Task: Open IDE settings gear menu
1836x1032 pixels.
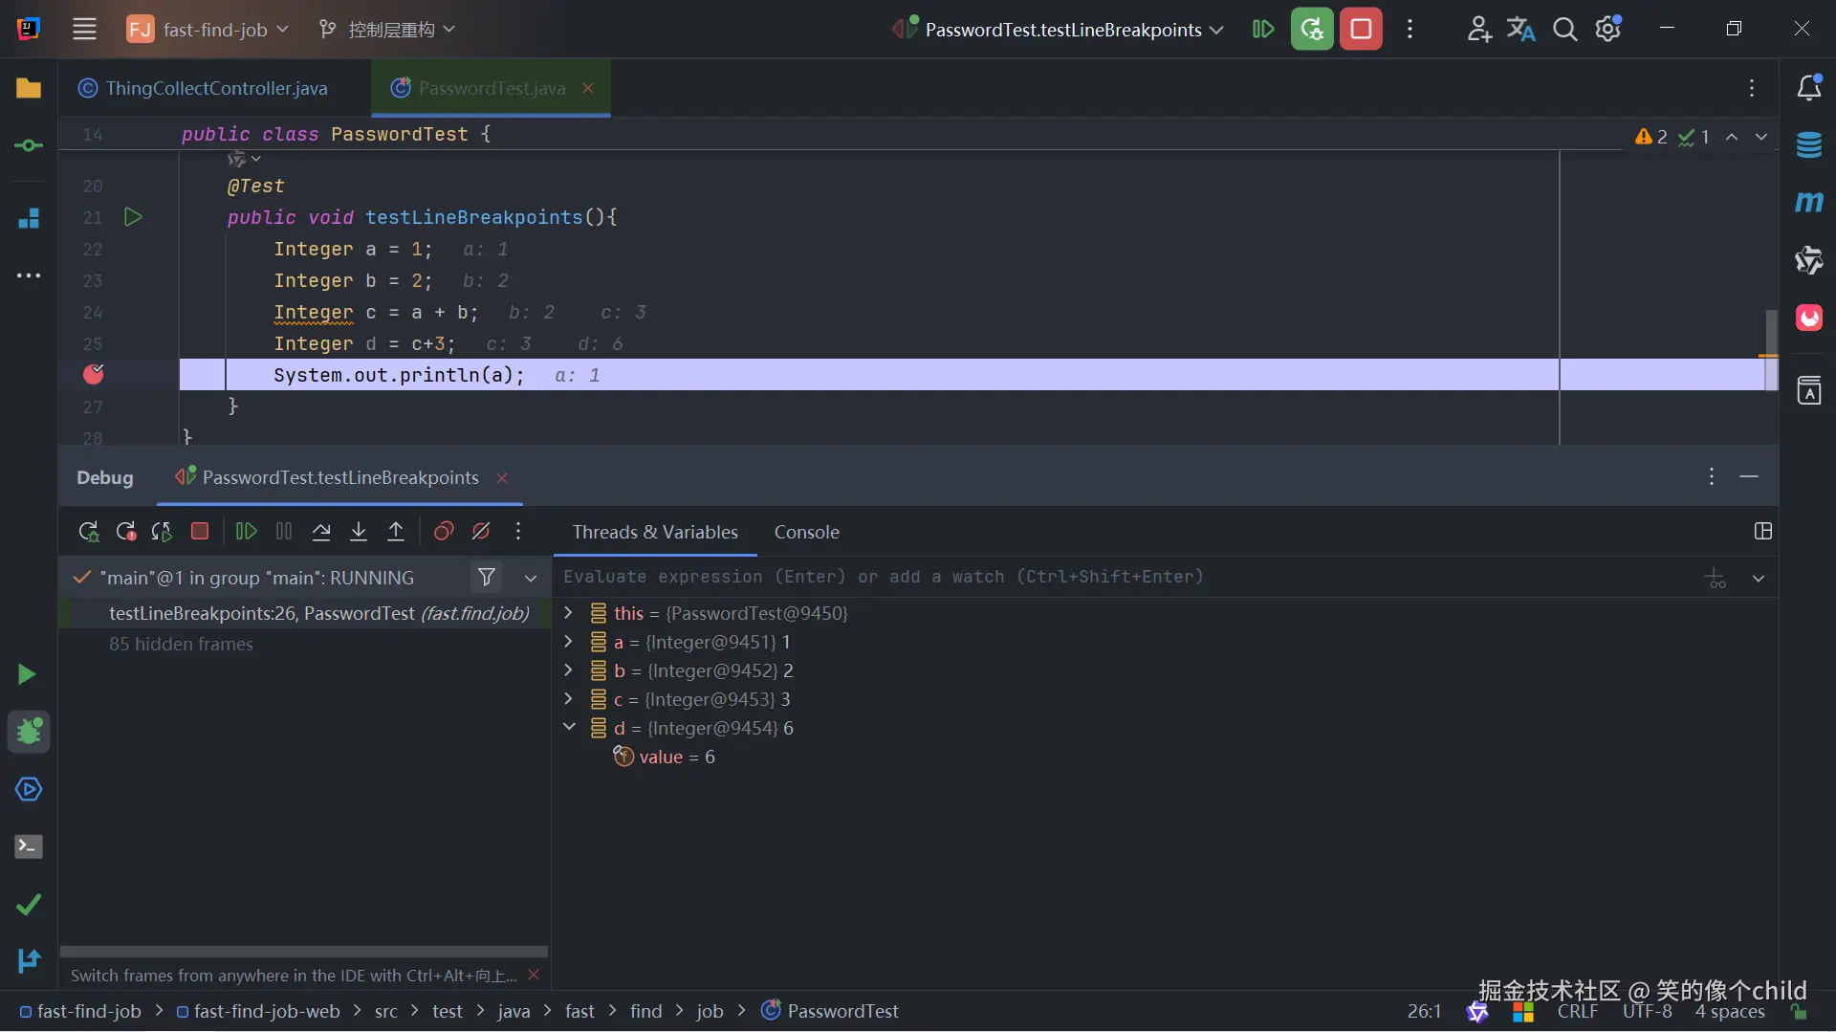Action: coord(1608,30)
